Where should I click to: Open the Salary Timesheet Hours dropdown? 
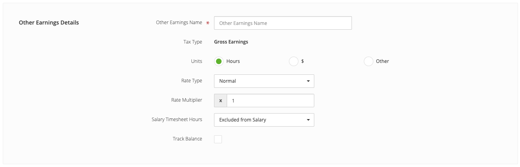(264, 120)
